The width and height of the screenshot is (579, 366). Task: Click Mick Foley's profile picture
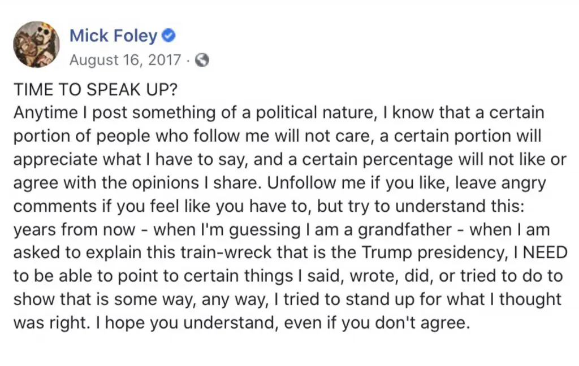pyautogui.click(x=36, y=45)
